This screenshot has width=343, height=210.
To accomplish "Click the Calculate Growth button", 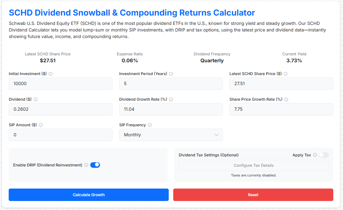I will (89, 195).
